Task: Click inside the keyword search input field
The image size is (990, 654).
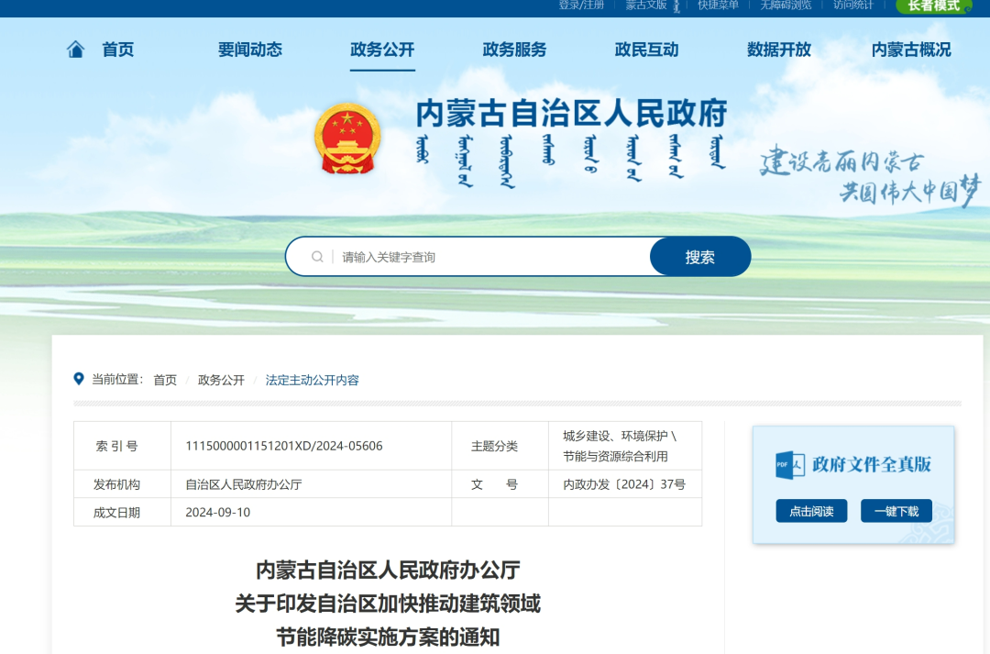Action: (458, 256)
